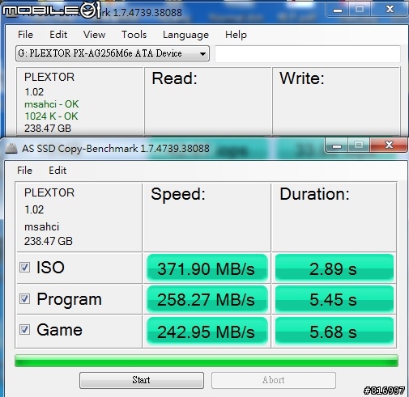Click the Copy-Benchmark title bar app icon
Image resolution: width=409 pixels, height=397 pixels.
click(11, 149)
